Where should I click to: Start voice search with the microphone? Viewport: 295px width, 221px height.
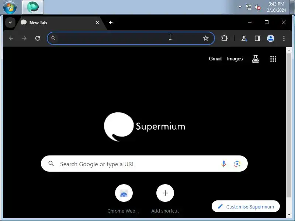click(x=223, y=164)
